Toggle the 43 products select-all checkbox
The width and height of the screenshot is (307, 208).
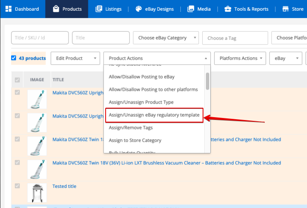(x=14, y=58)
